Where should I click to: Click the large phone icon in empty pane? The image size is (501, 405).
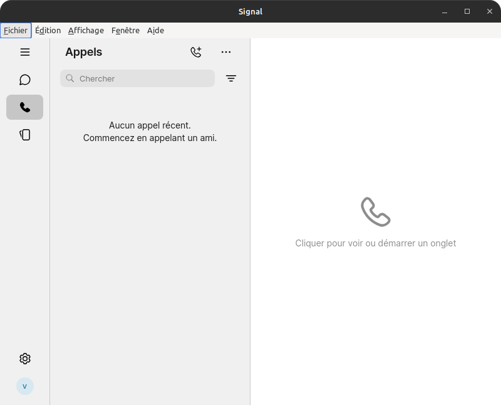pyautogui.click(x=376, y=212)
